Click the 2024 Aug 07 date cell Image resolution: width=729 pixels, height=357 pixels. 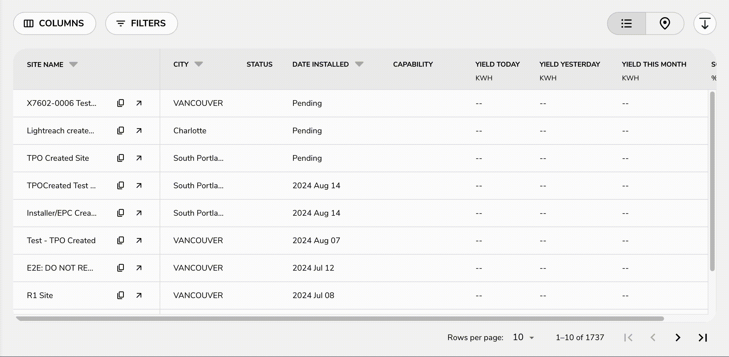pyautogui.click(x=316, y=240)
